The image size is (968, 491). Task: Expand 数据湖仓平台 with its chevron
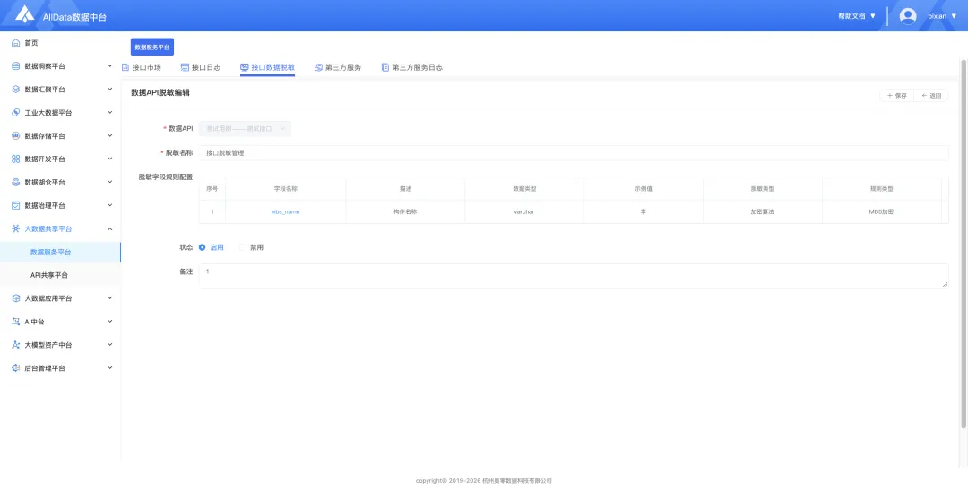tap(110, 183)
